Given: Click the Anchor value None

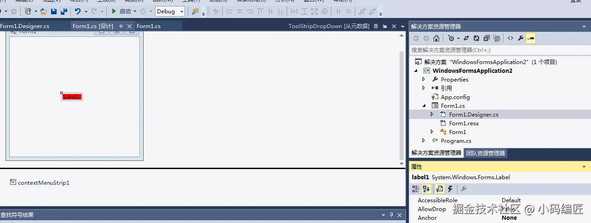Looking at the screenshot, I should pos(509,217).
